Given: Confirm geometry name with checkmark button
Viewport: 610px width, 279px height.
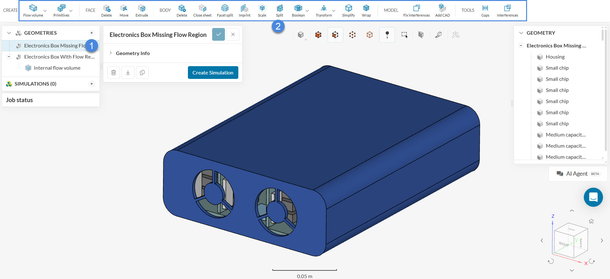Looking at the screenshot, I should 219,34.
